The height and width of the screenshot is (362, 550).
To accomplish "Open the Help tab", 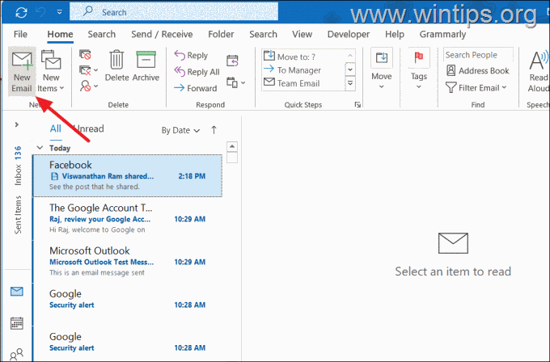I will [x=395, y=35].
